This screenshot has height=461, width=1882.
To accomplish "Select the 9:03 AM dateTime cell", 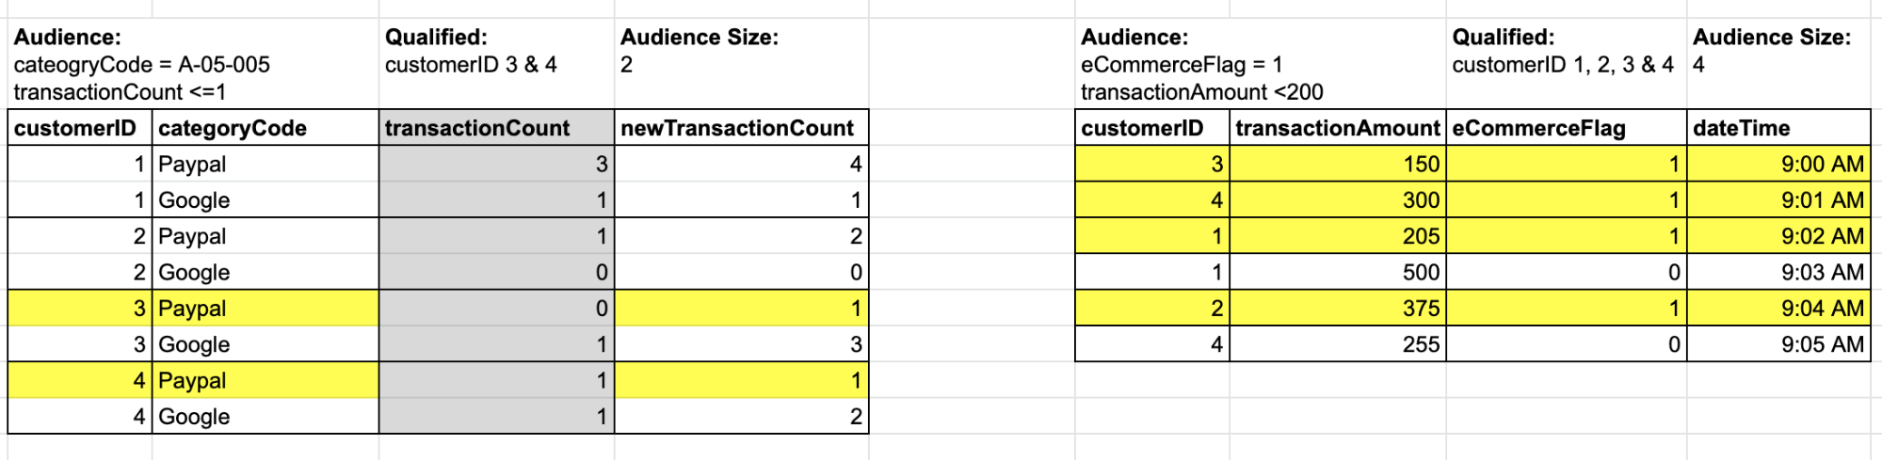I will coord(1777,272).
